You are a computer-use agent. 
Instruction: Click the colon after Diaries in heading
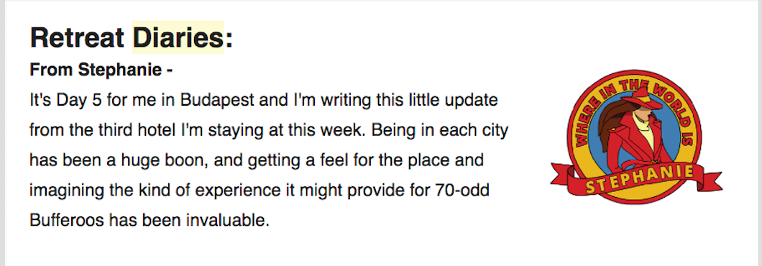point(229,39)
